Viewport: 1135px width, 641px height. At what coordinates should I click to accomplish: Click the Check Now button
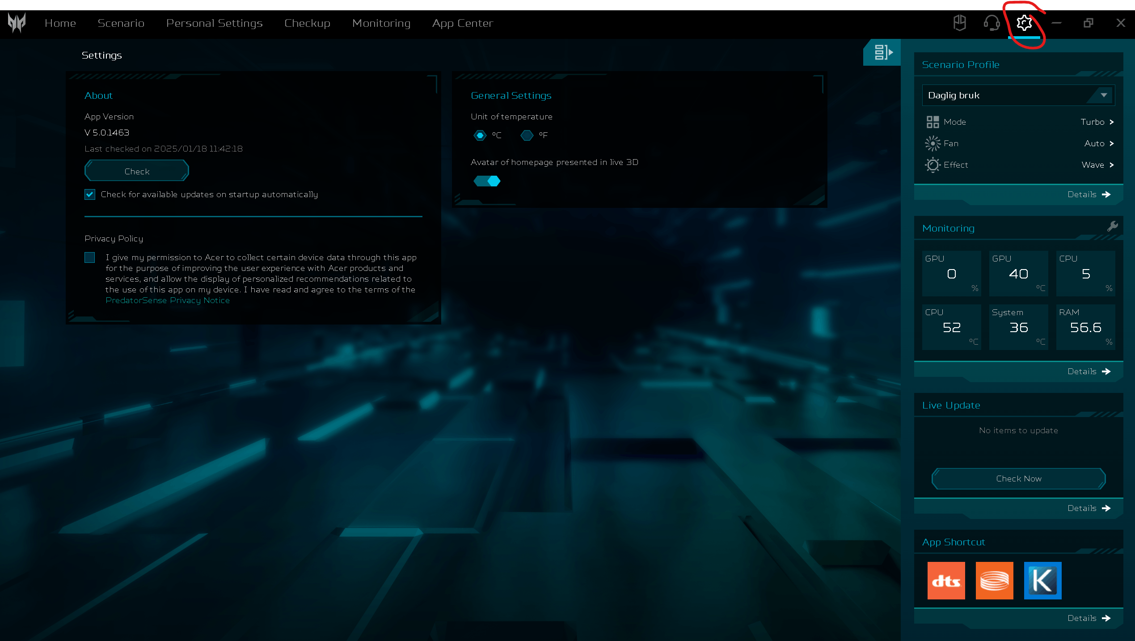[x=1018, y=479]
